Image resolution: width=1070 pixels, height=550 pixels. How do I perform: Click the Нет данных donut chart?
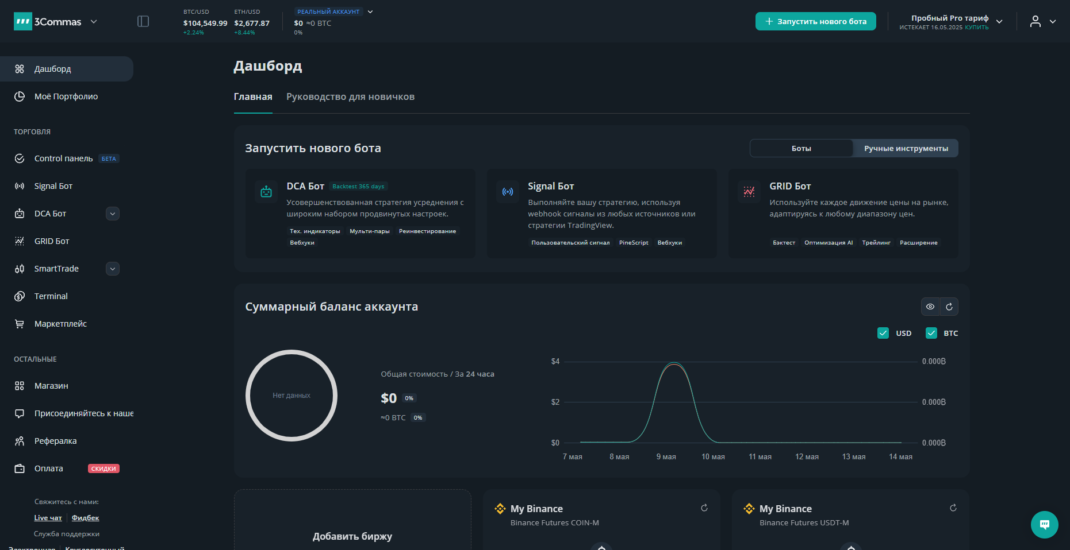tap(292, 396)
